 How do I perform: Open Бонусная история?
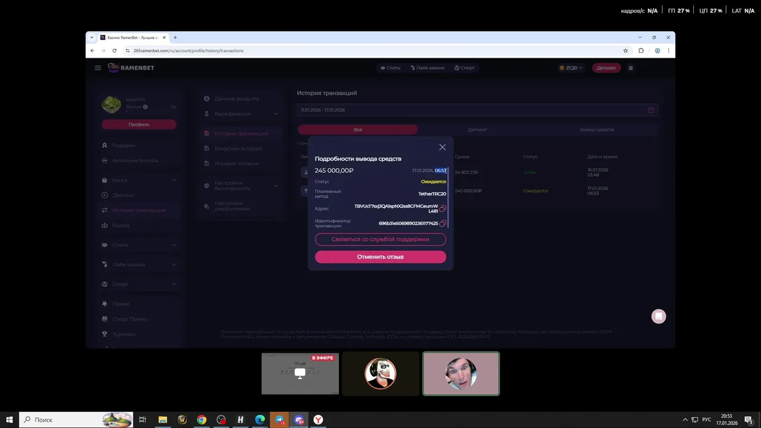(x=238, y=149)
